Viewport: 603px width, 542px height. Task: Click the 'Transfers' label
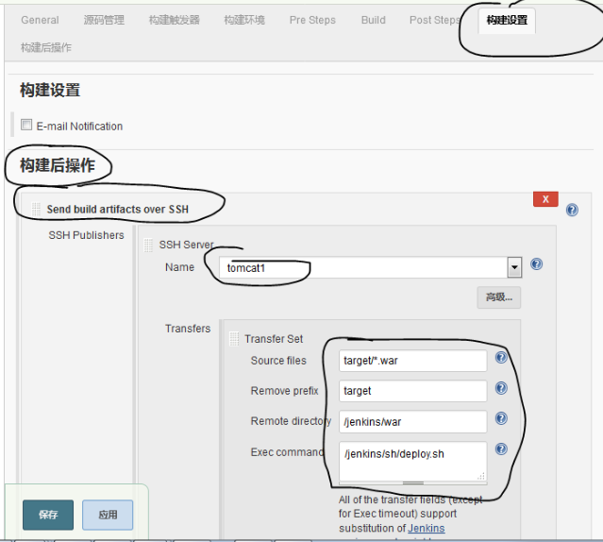188,329
